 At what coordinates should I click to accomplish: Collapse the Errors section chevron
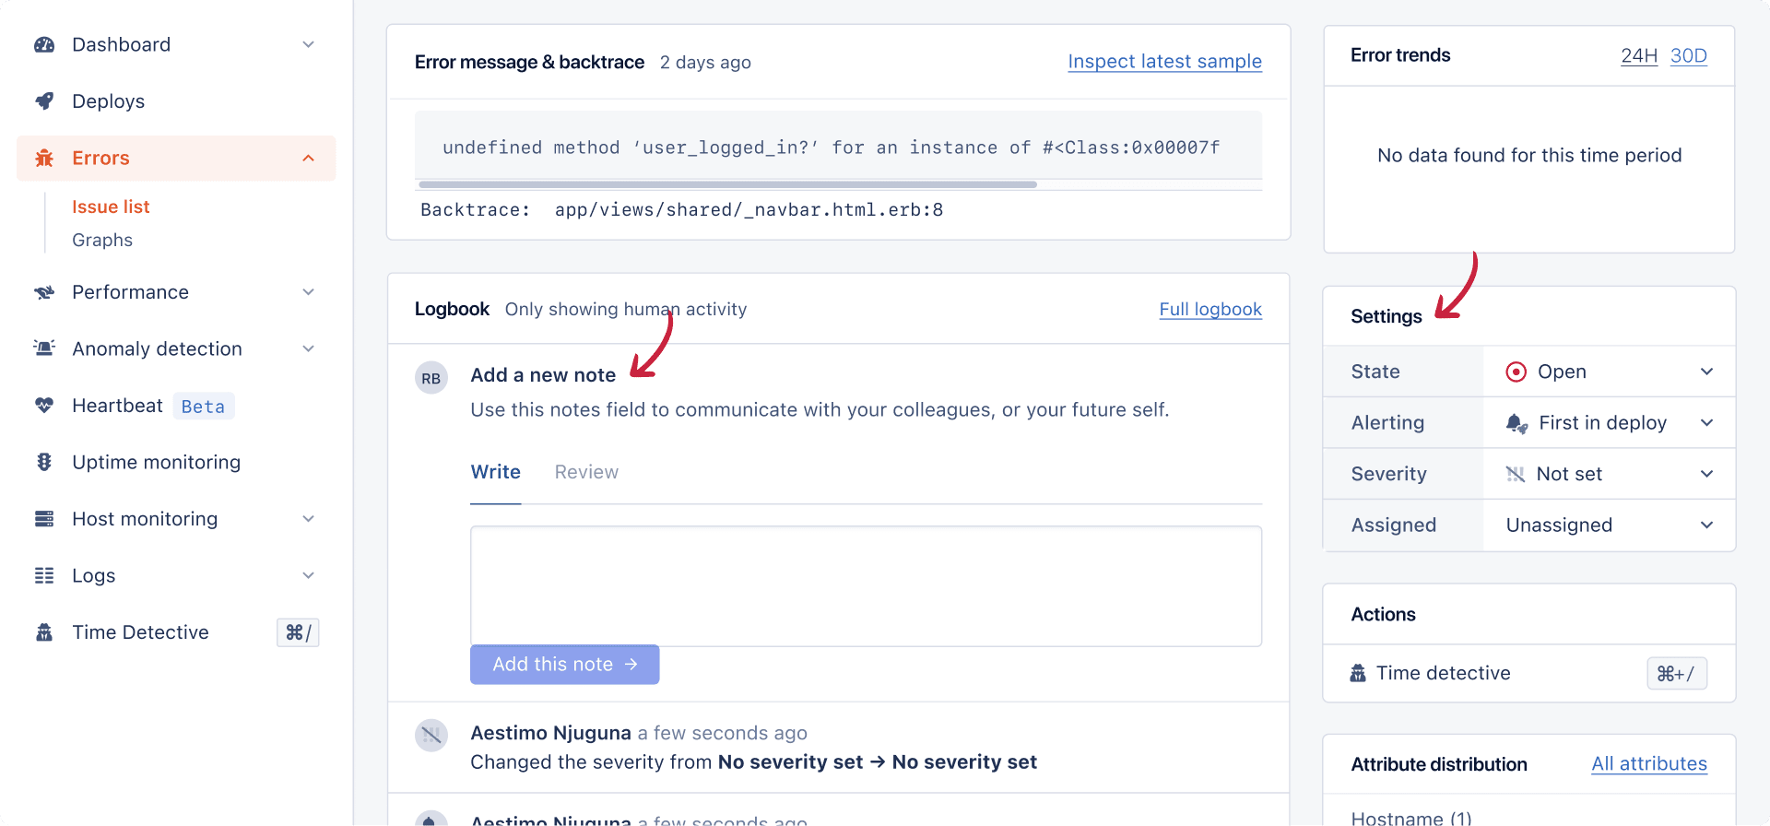308,158
